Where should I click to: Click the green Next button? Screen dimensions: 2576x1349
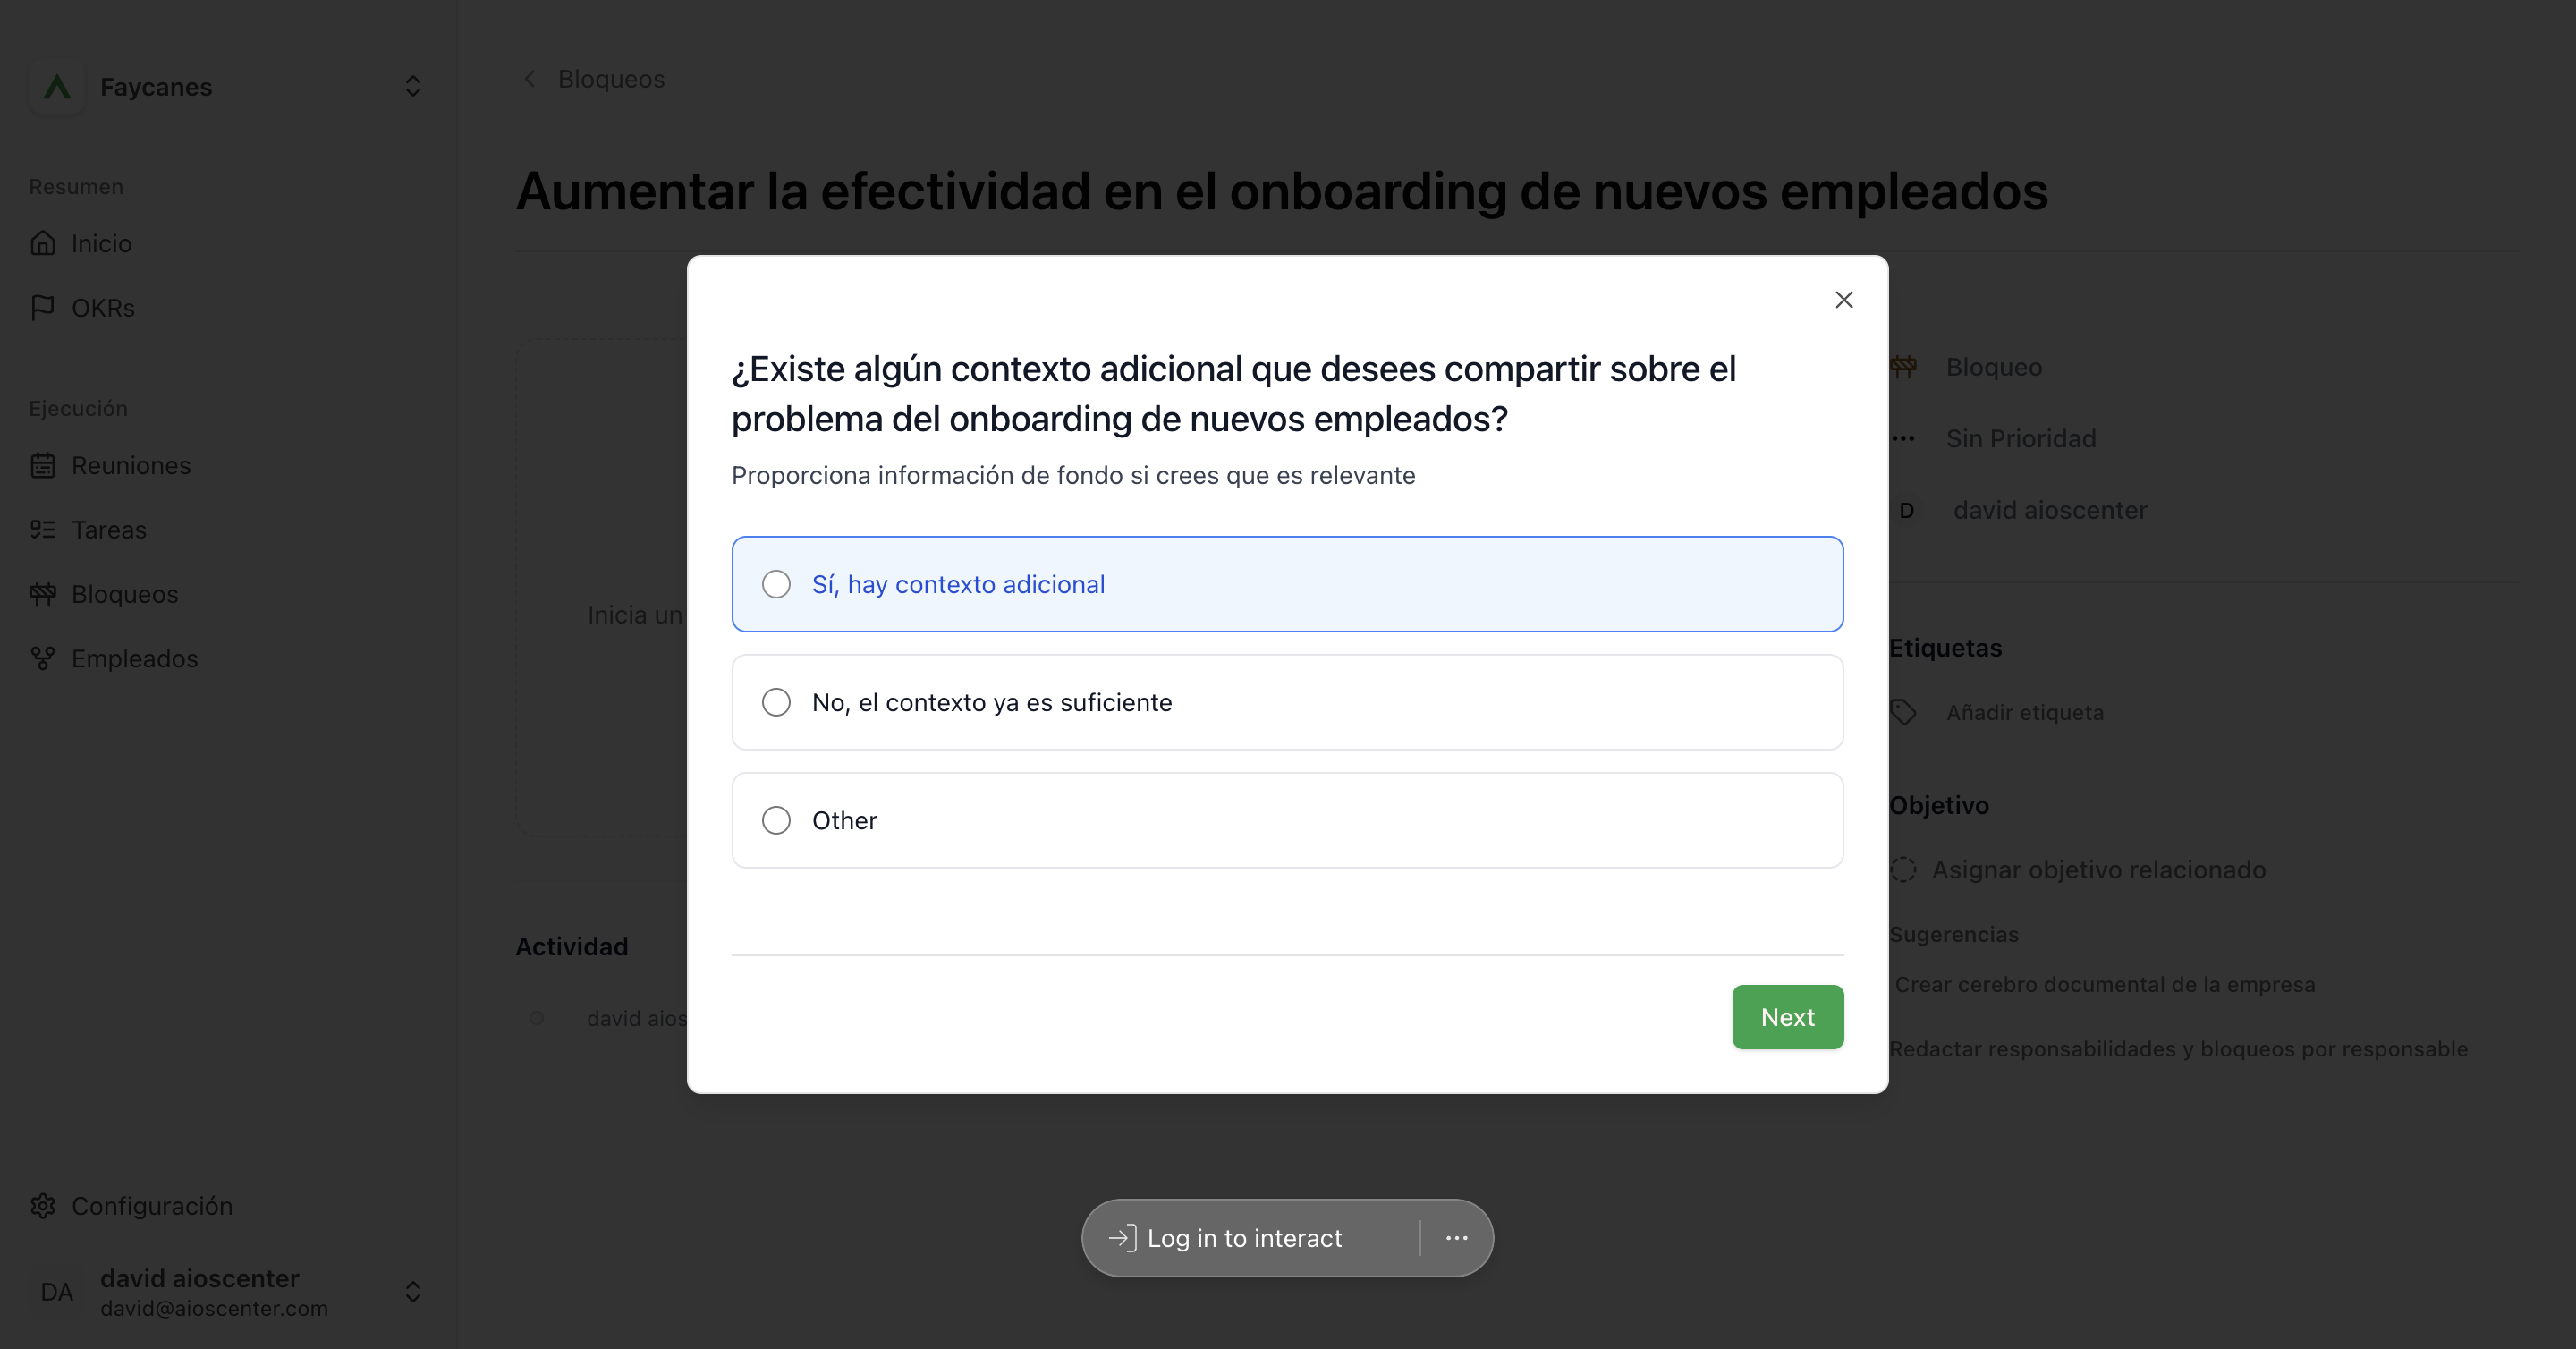[1787, 1017]
